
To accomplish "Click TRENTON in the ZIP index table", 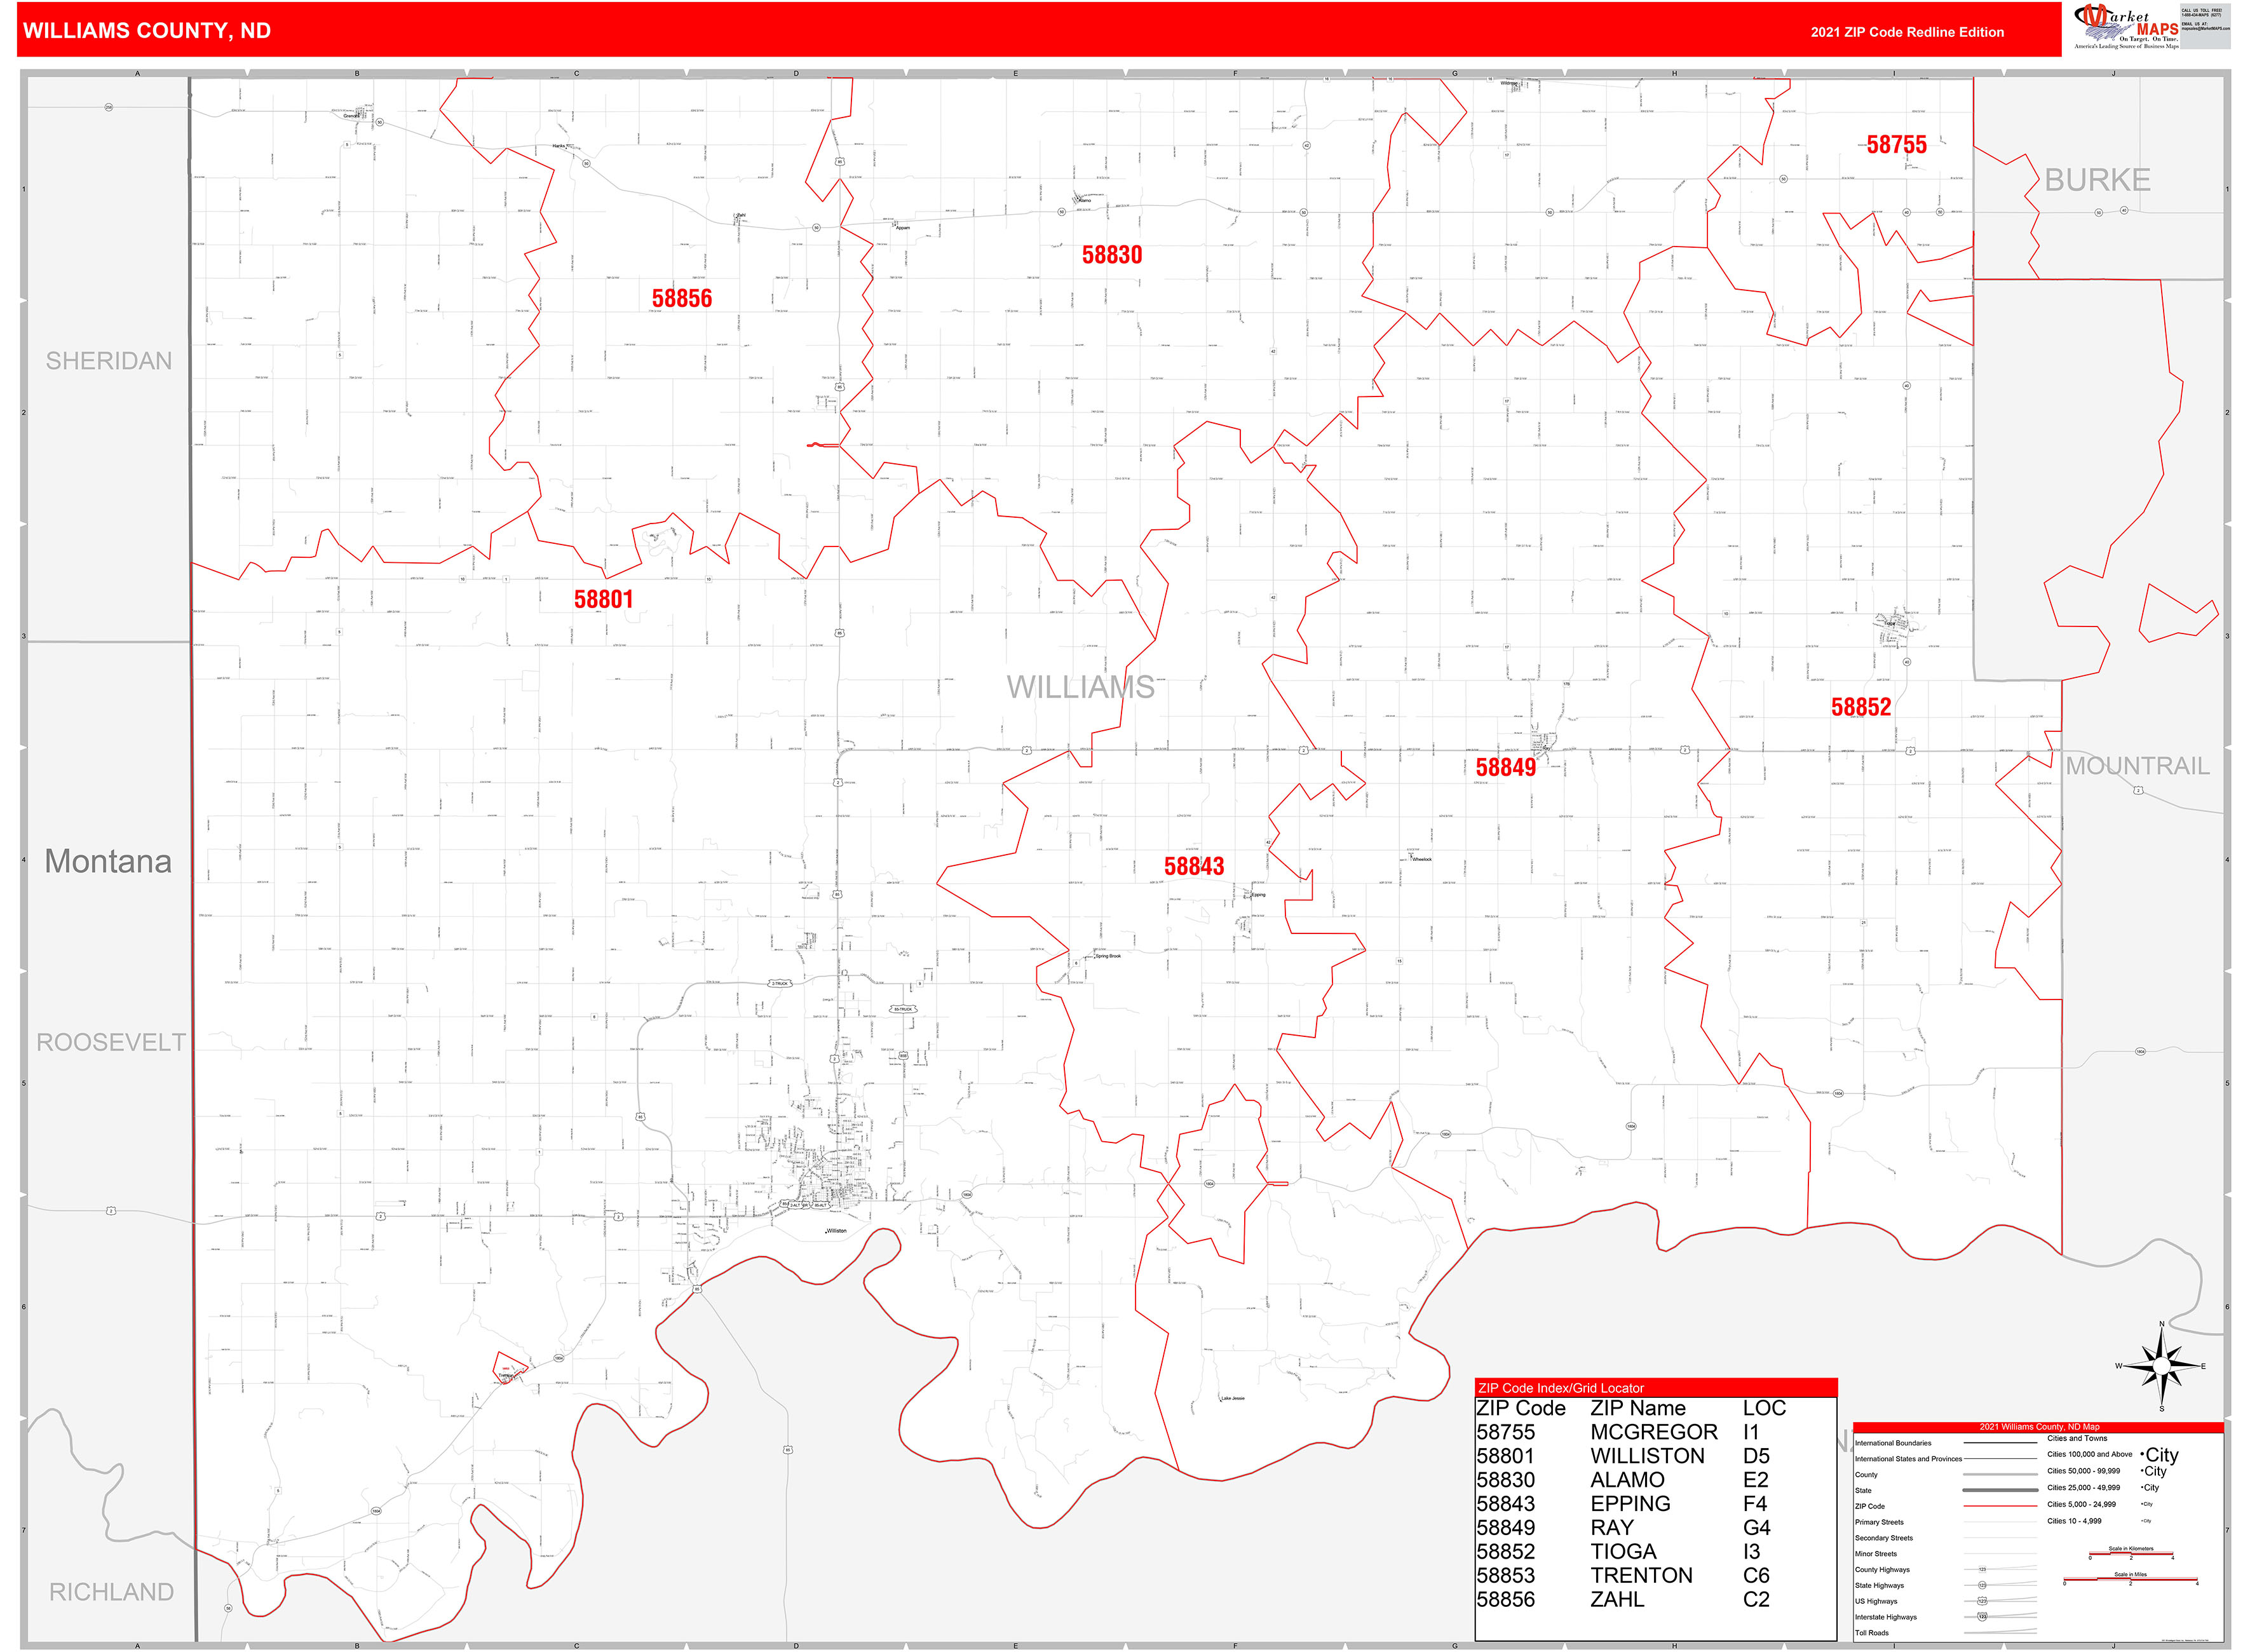I will (x=1641, y=1576).
